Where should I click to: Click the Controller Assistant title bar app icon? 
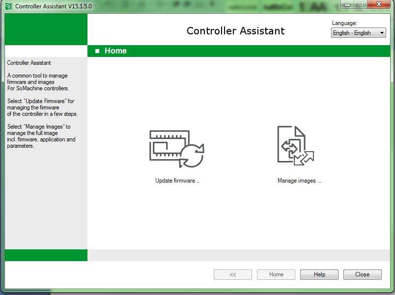9,6
